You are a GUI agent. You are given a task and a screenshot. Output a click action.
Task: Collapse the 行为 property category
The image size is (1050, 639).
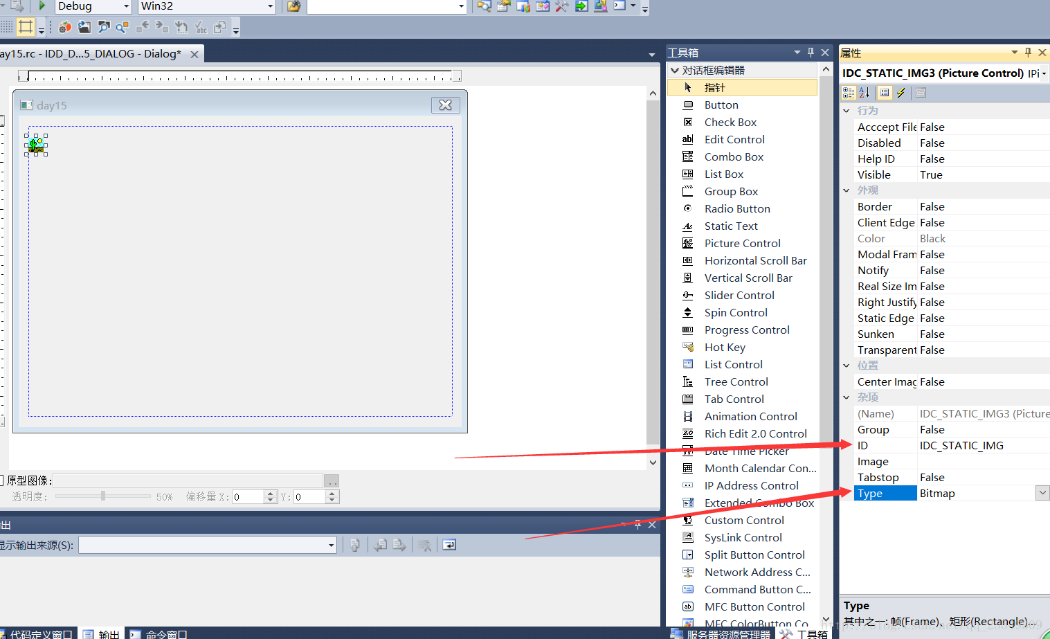point(847,111)
